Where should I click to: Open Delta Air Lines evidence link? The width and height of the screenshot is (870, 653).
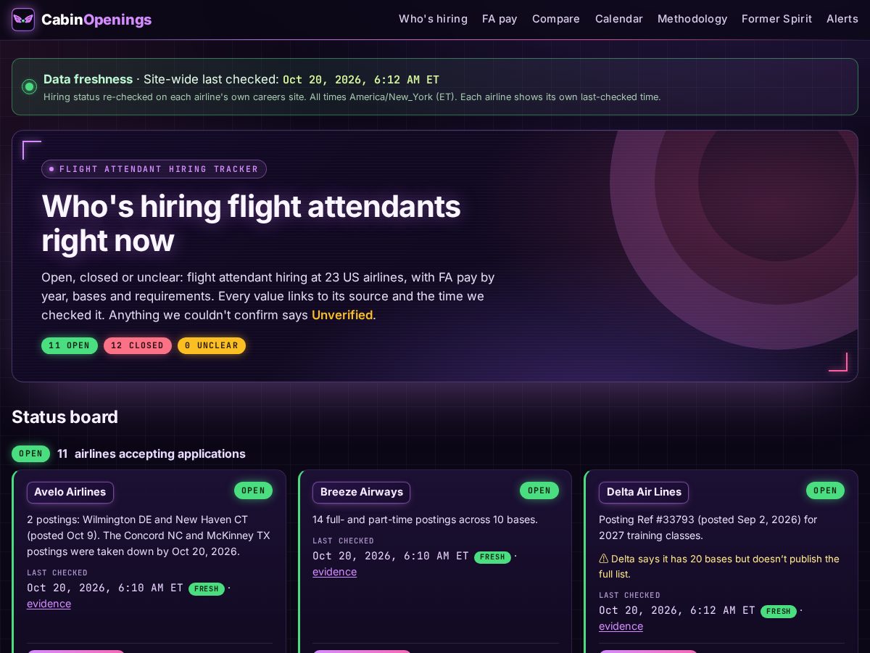(621, 626)
